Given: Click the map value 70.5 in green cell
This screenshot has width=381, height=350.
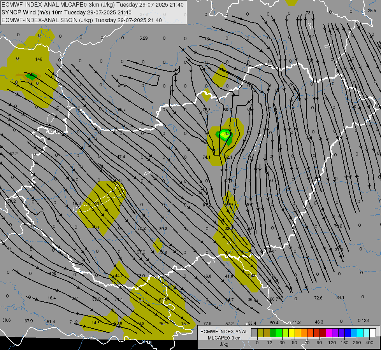Looking at the screenshot, I should coord(228,134).
